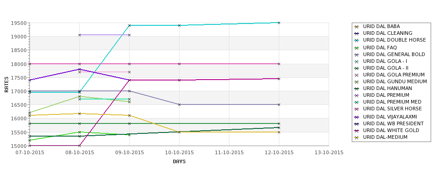Click the 19500 data point on 12-10-2015
The height and width of the screenshot is (194, 442).
[279, 23]
